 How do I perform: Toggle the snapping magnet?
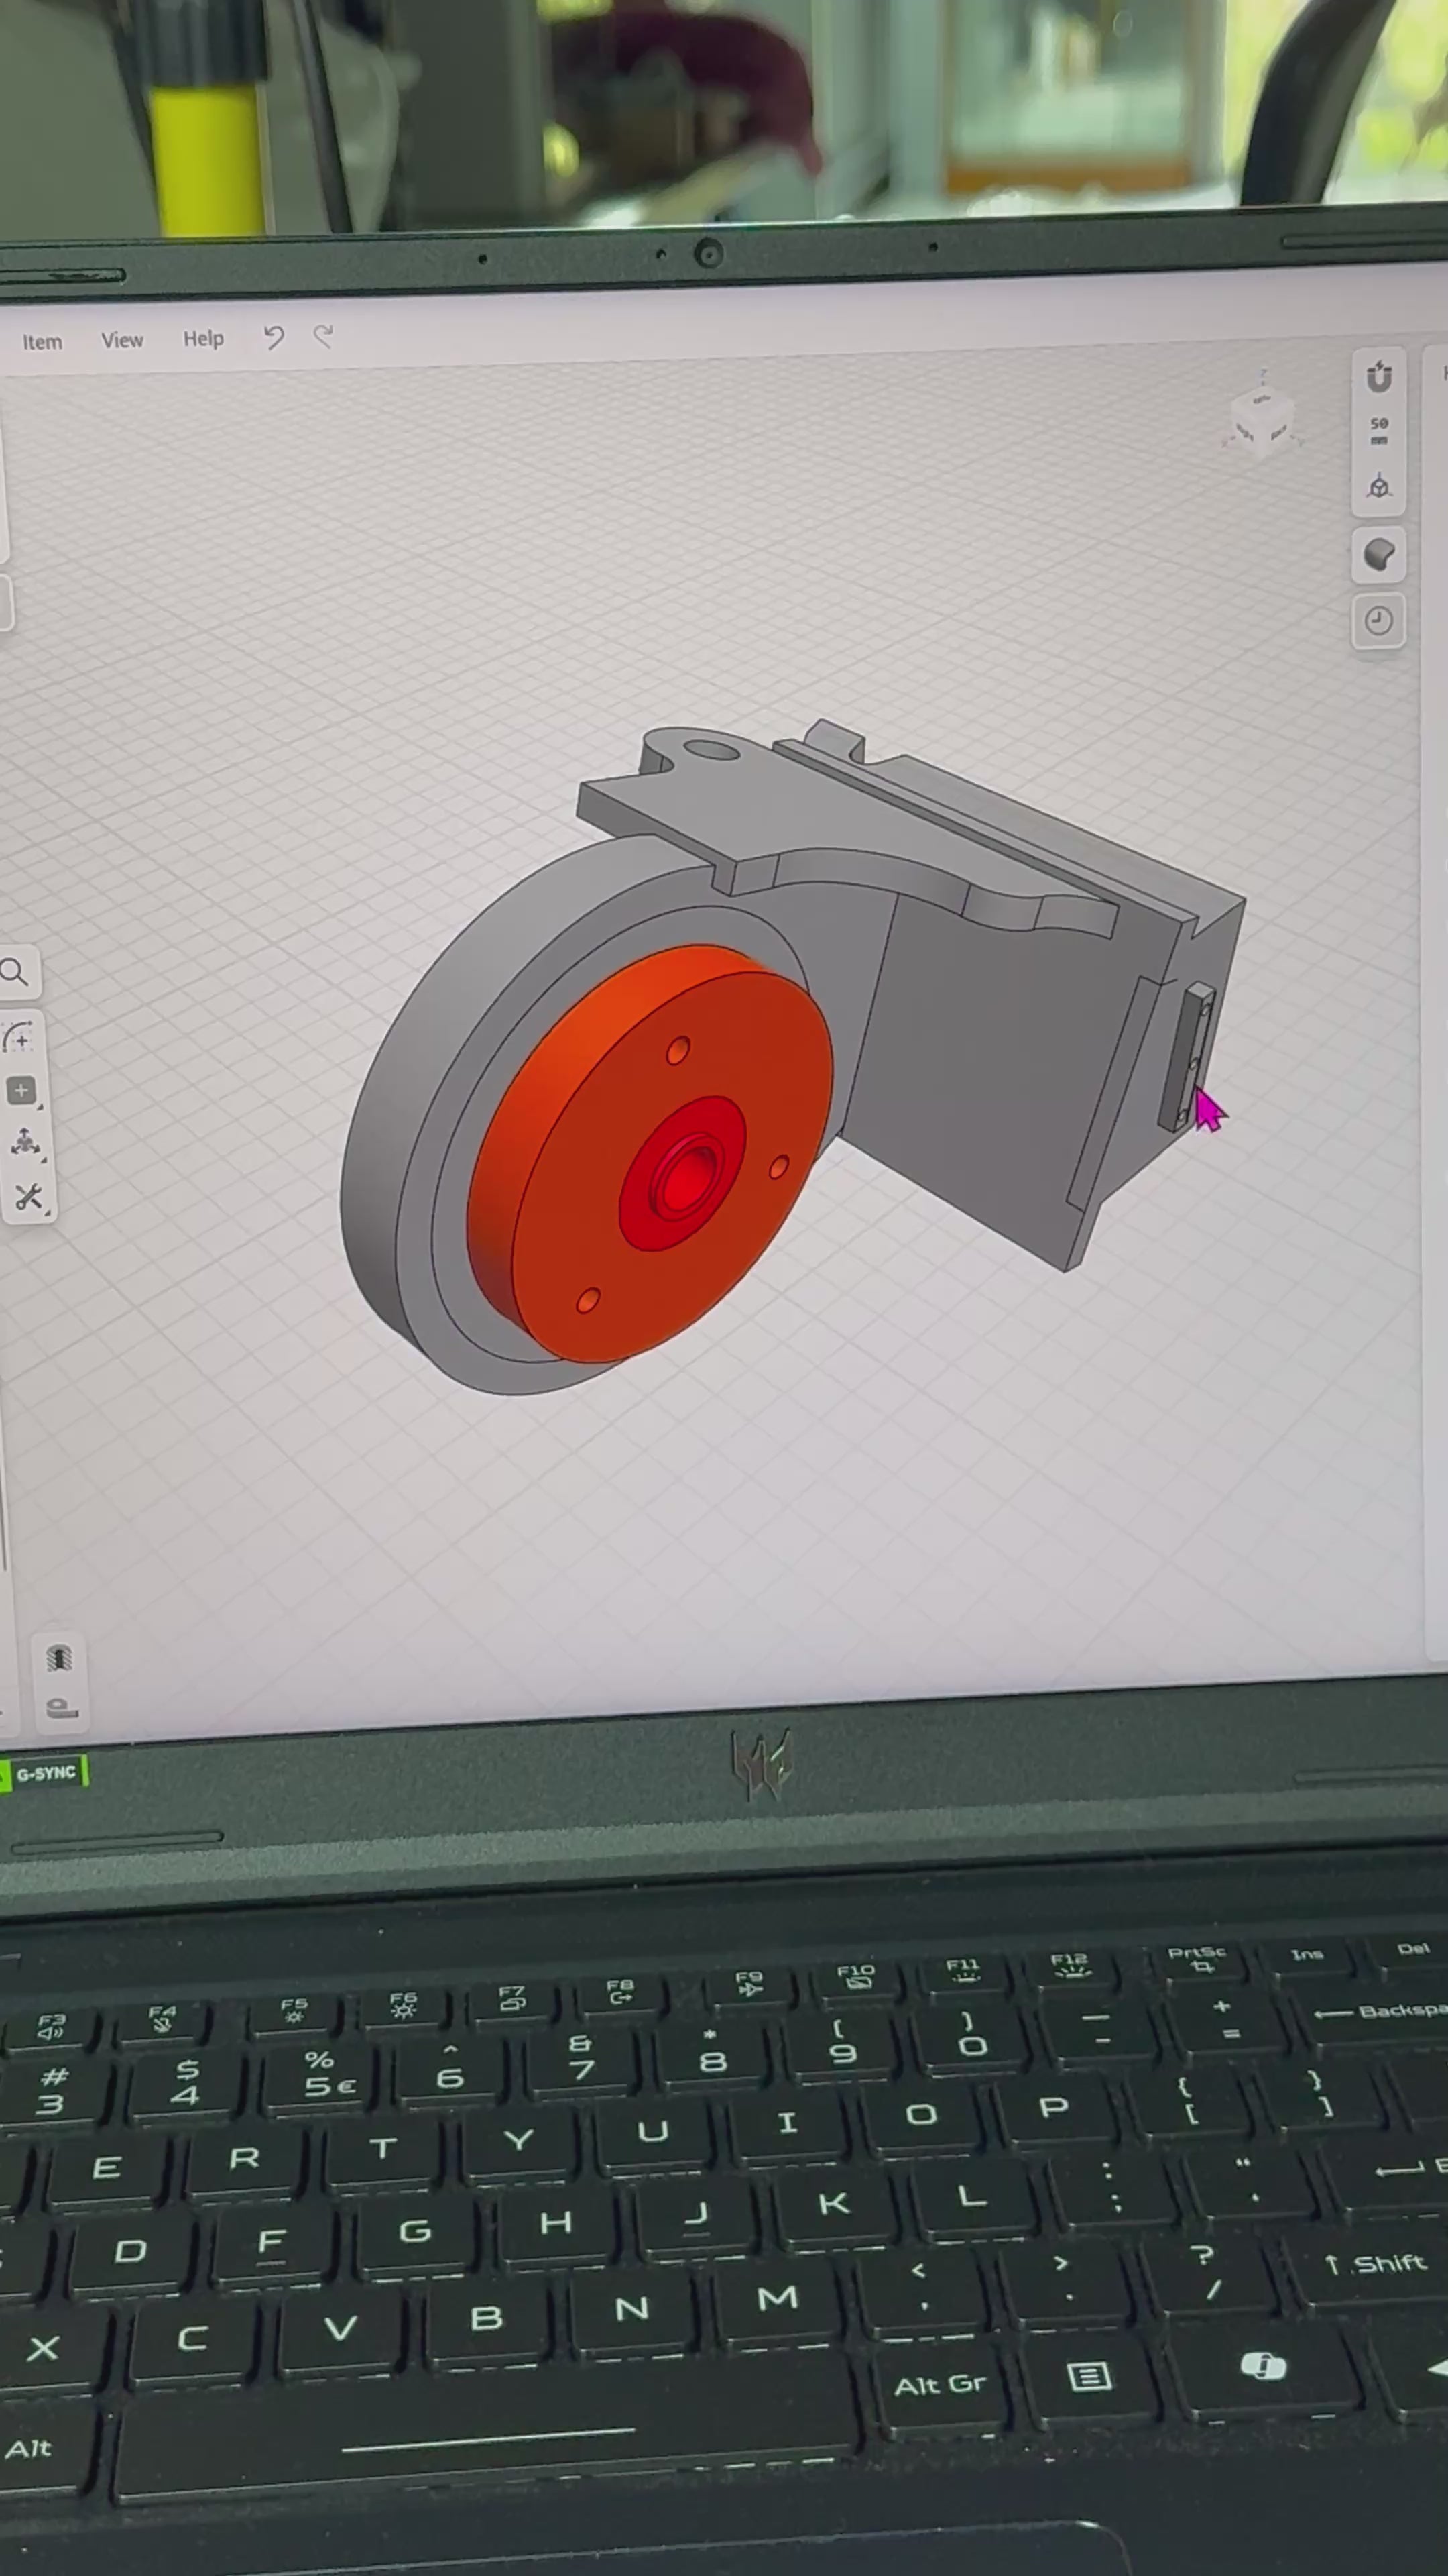click(x=1378, y=377)
